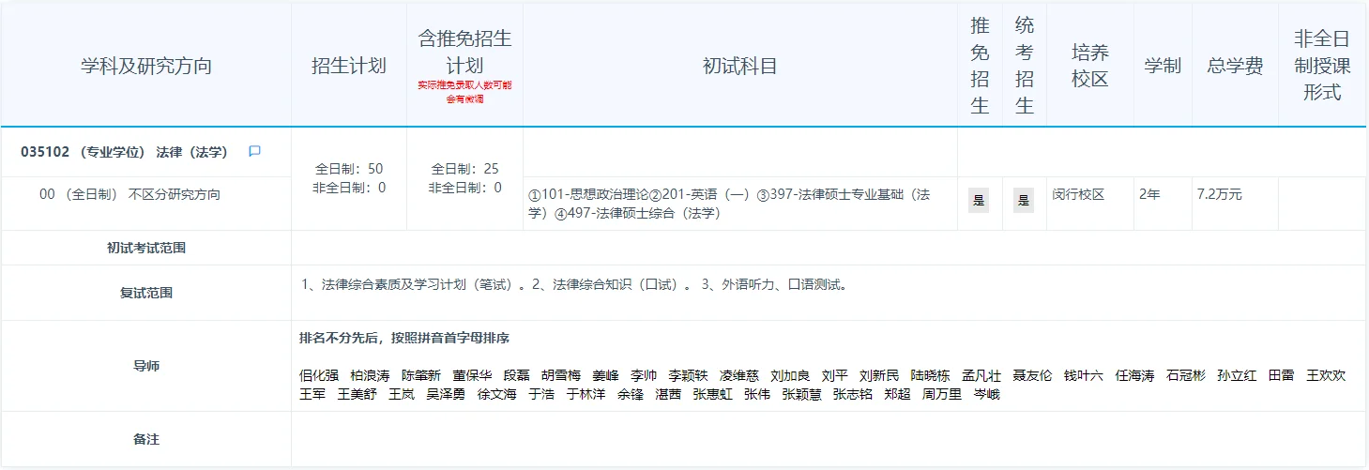Click the 全日制：50 enrollment plan value
This screenshot has width=1369, height=470.
(x=349, y=169)
